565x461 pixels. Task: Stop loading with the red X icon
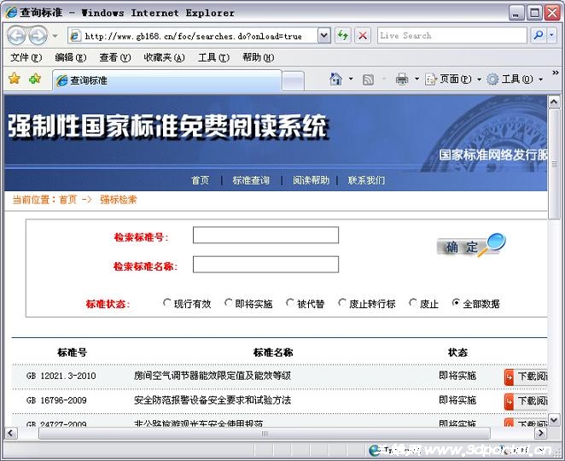[x=363, y=36]
